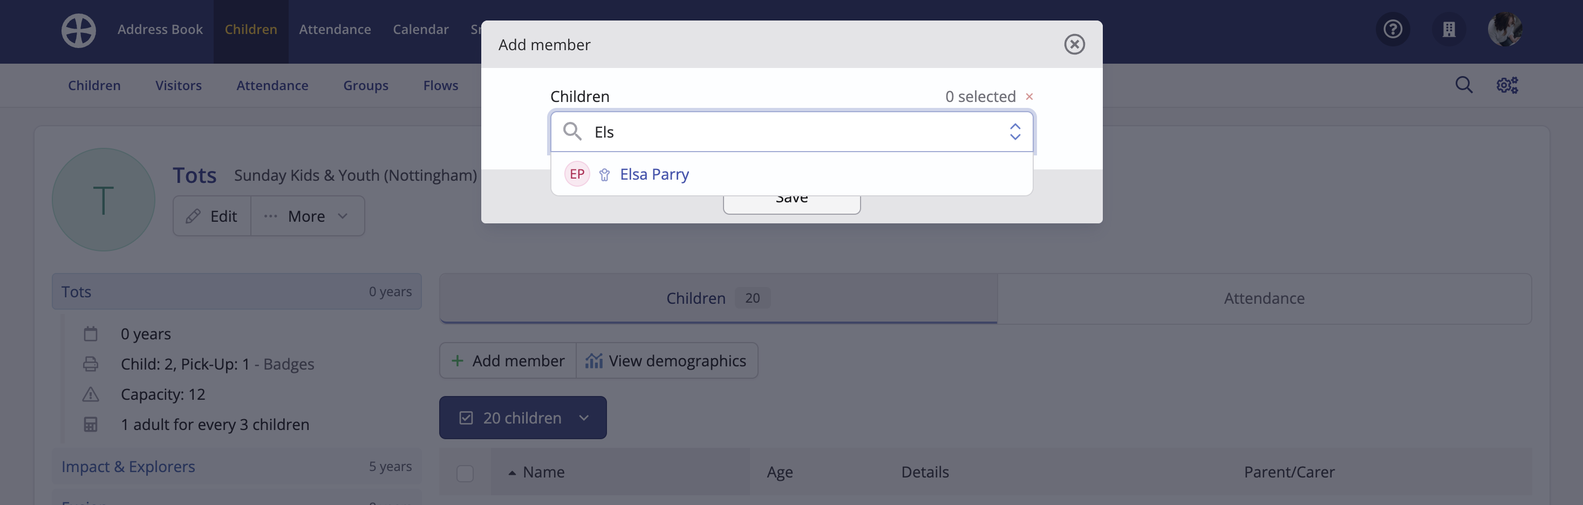Open the module settings gears icon
1583x505 pixels.
(1507, 85)
